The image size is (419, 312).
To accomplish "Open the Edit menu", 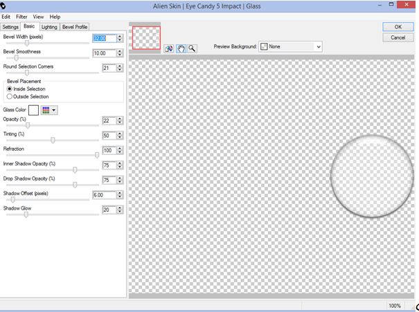I will point(6,17).
